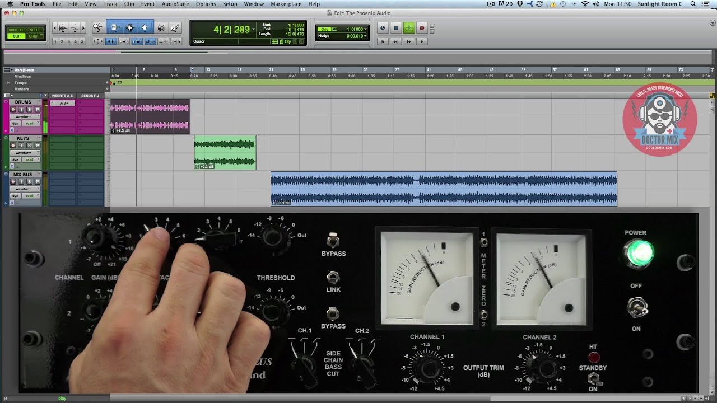The image size is (717, 403).
Task: Click the Rewind transport button
Action: point(396,41)
